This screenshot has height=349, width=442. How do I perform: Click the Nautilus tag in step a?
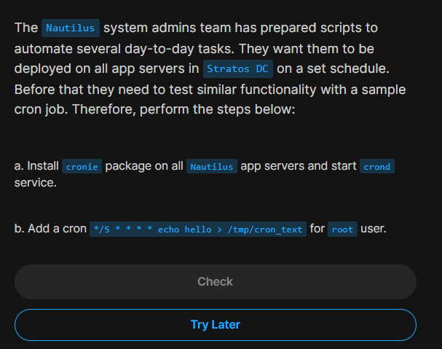tap(211, 167)
